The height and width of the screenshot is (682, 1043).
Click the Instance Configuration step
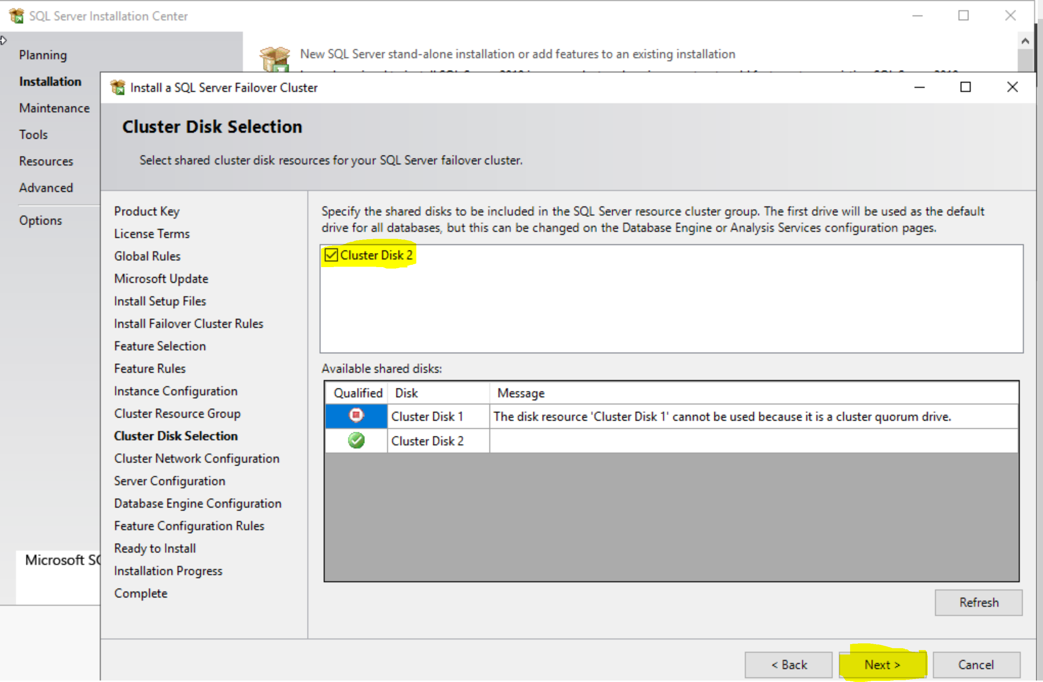176,391
